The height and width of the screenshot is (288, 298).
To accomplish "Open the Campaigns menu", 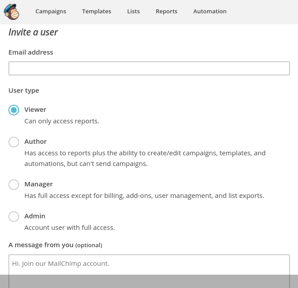I will point(51,12).
